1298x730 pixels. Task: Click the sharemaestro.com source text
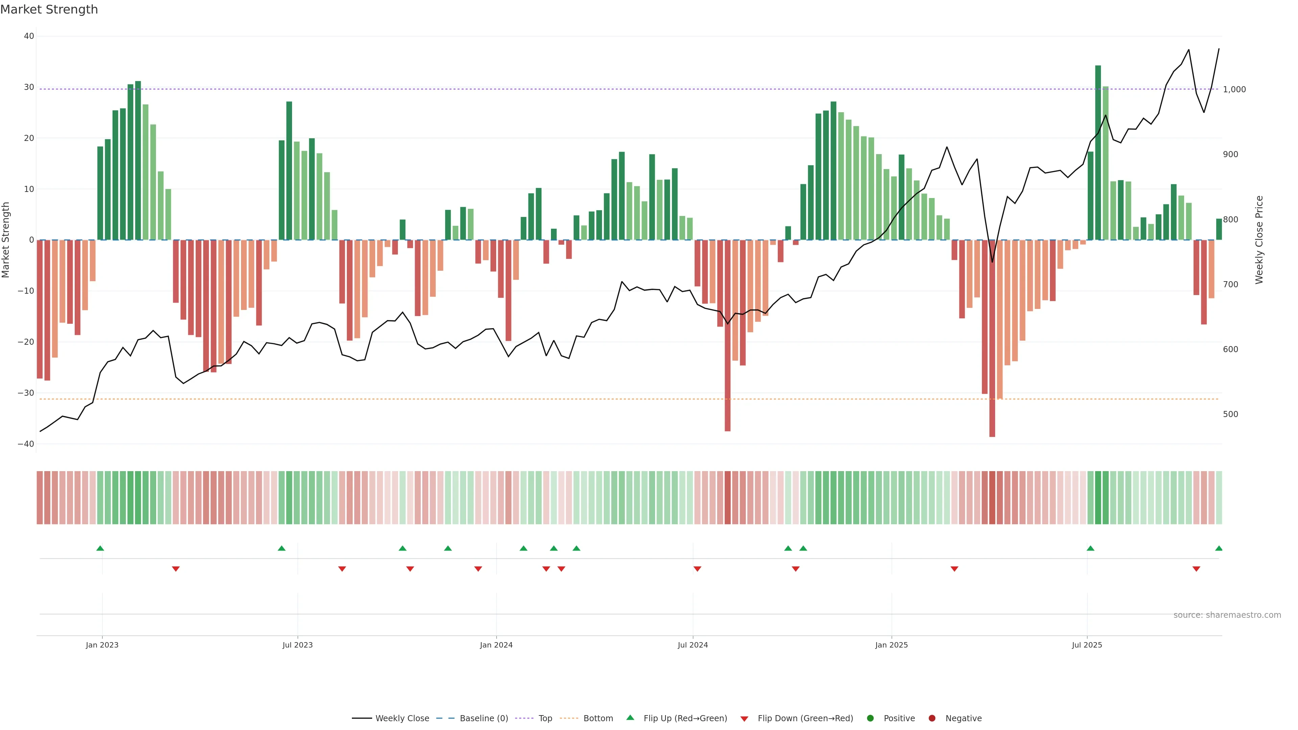1227,615
